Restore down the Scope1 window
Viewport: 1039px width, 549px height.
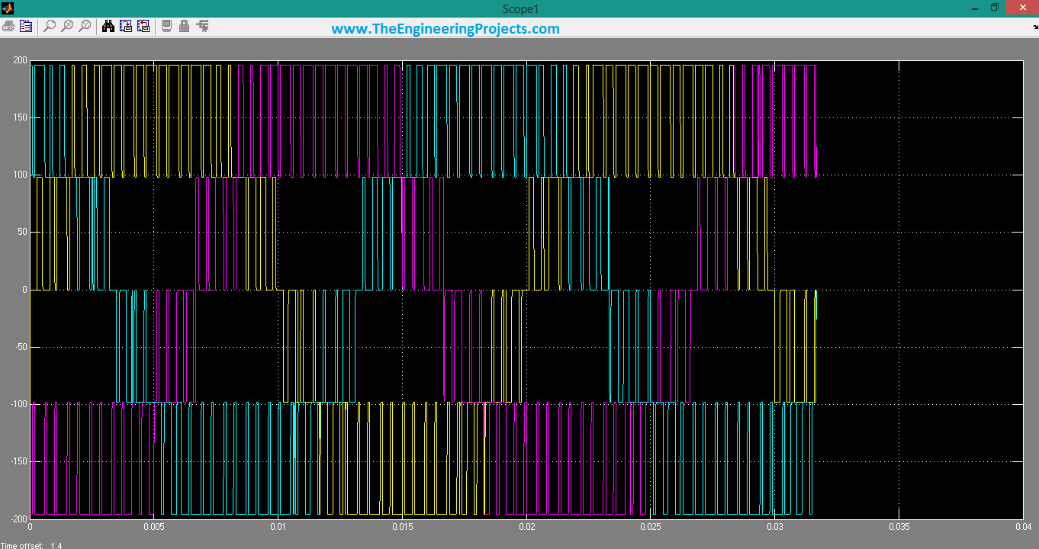[x=995, y=8]
